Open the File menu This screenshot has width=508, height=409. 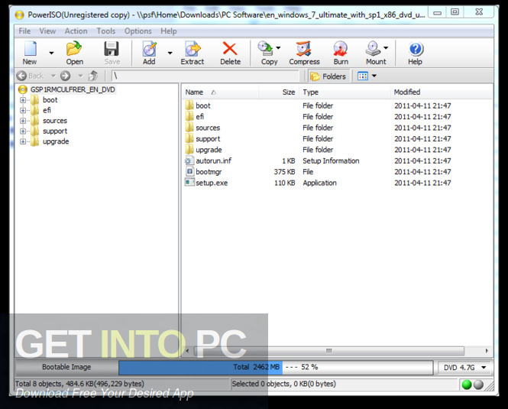click(x=24, y=31)
